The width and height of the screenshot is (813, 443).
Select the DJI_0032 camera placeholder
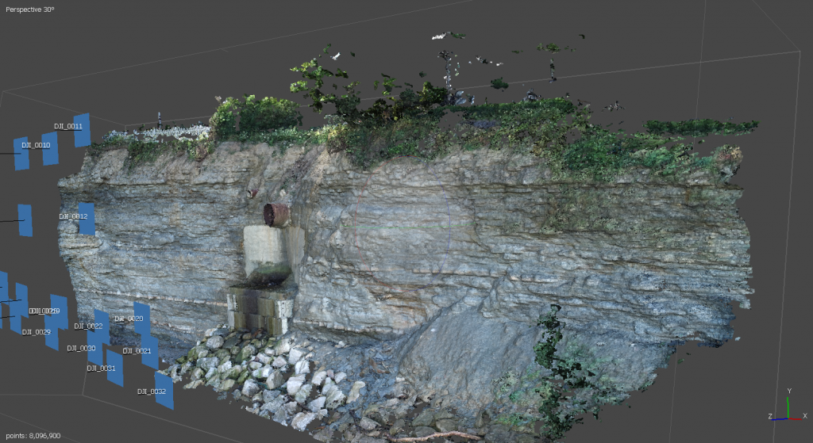164,391
